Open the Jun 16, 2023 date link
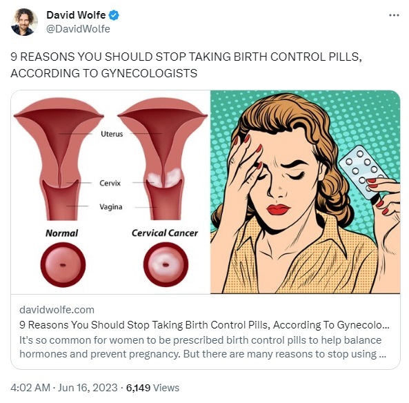 pos(88,388)
